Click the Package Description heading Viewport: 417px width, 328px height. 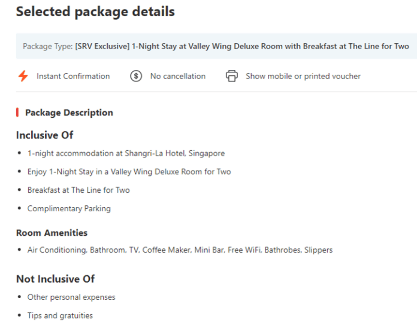point(69,113)
